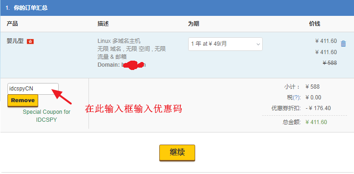Focus the idcspyCN coupon code field
The width and height of the screenshot is (354, 174).
coord(33,89)
